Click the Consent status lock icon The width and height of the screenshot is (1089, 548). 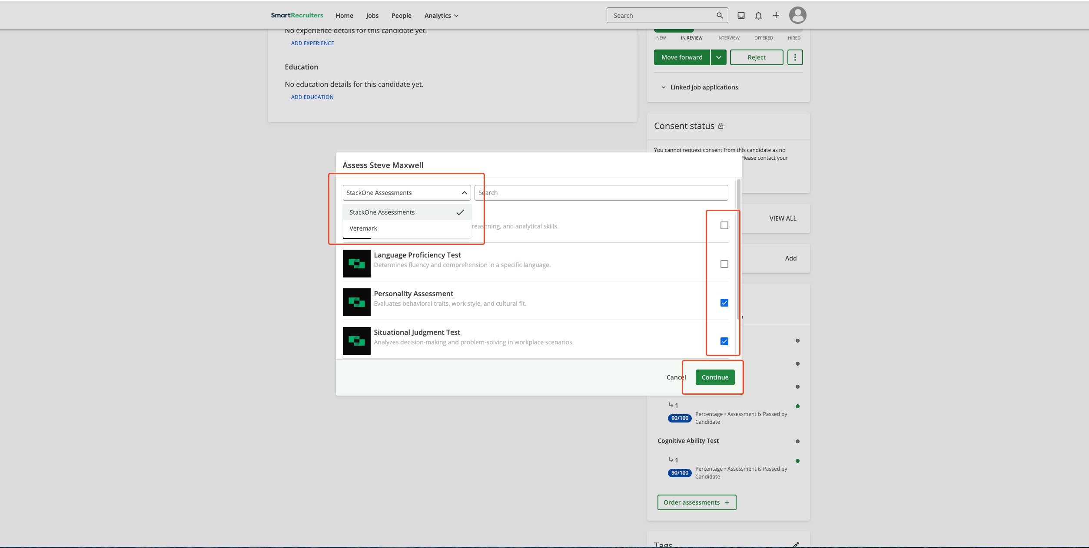721,126
